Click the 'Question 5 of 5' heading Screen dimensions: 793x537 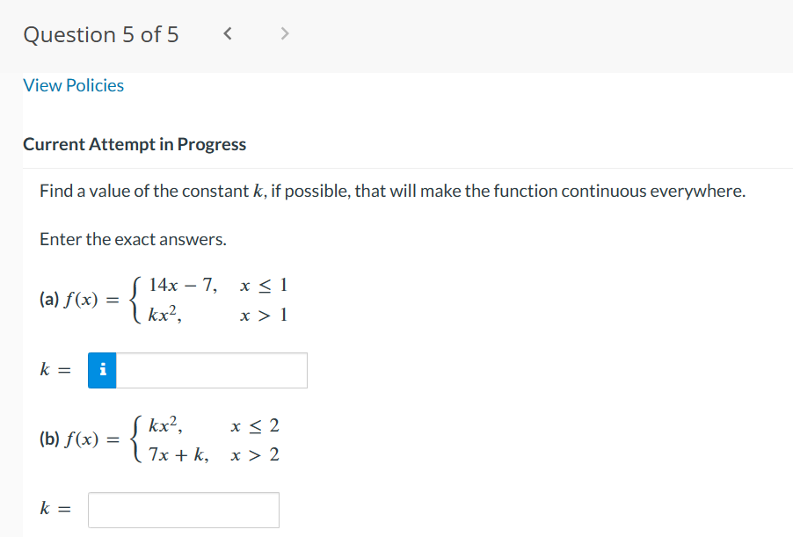[101, 34]
